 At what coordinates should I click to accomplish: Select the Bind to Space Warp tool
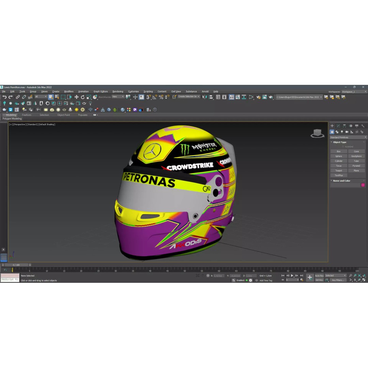[x=30, y=97]
